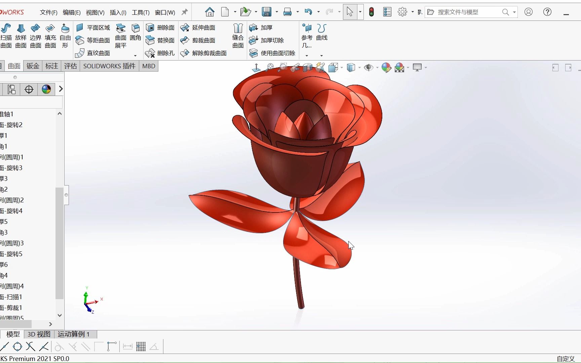Click the 直纹曲面 ruled surface tool

click(x=93, y=53)
